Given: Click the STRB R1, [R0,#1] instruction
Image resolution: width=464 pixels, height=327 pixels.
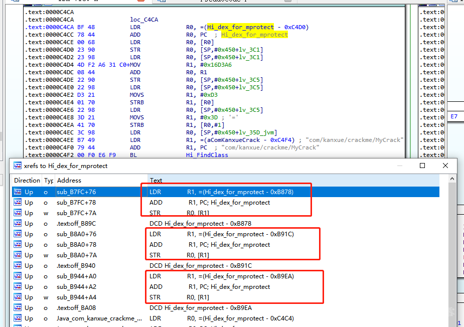Looking at the screenshot, I should click(177, 125).
